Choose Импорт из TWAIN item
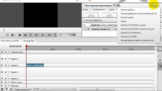162x91 pixels. click(129, 37)
